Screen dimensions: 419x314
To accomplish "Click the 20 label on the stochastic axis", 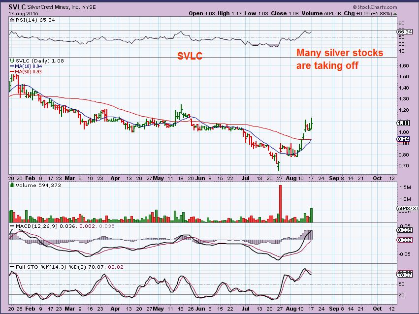I will [x=402, y=295].
